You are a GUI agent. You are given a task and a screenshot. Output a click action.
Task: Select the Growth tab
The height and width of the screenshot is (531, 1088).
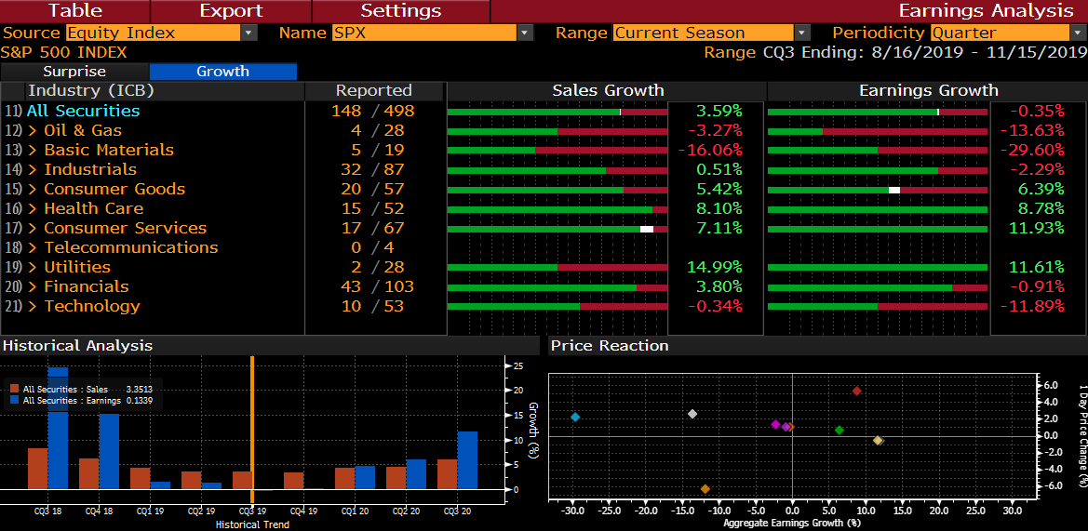(222, 72)
